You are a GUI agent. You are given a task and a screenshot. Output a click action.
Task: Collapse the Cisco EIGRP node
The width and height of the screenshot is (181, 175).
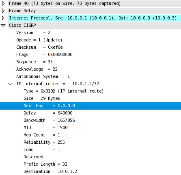pyautogui.click(x=3, y=26)
